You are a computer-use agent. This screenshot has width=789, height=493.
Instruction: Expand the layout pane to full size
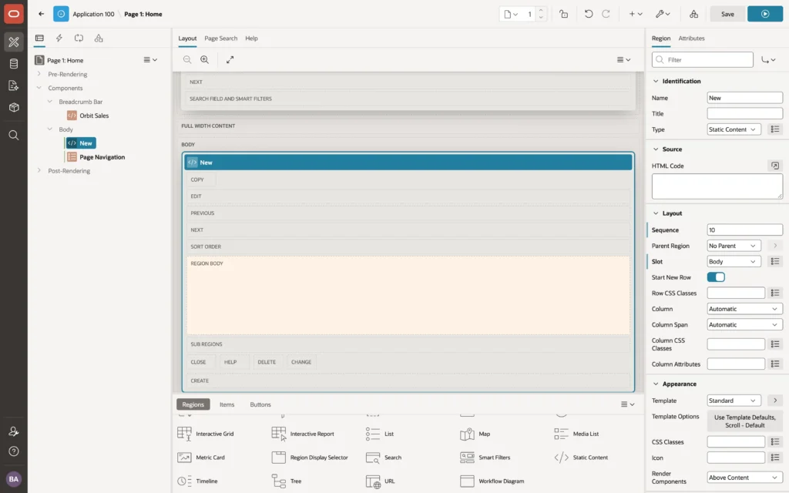[230, 59]
